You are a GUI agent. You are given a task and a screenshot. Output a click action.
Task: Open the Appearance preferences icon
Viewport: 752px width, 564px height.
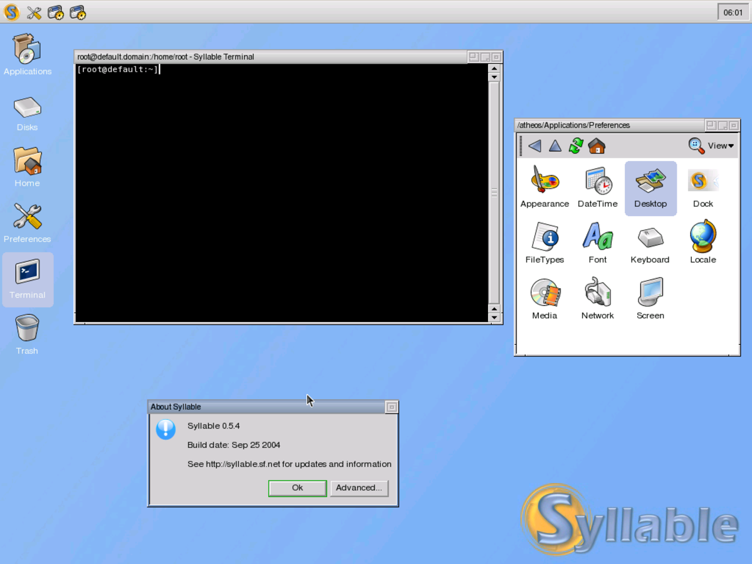(545, 187)
